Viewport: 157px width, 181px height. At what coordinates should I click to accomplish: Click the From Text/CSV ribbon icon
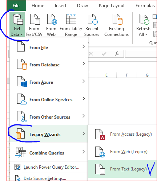35,19
